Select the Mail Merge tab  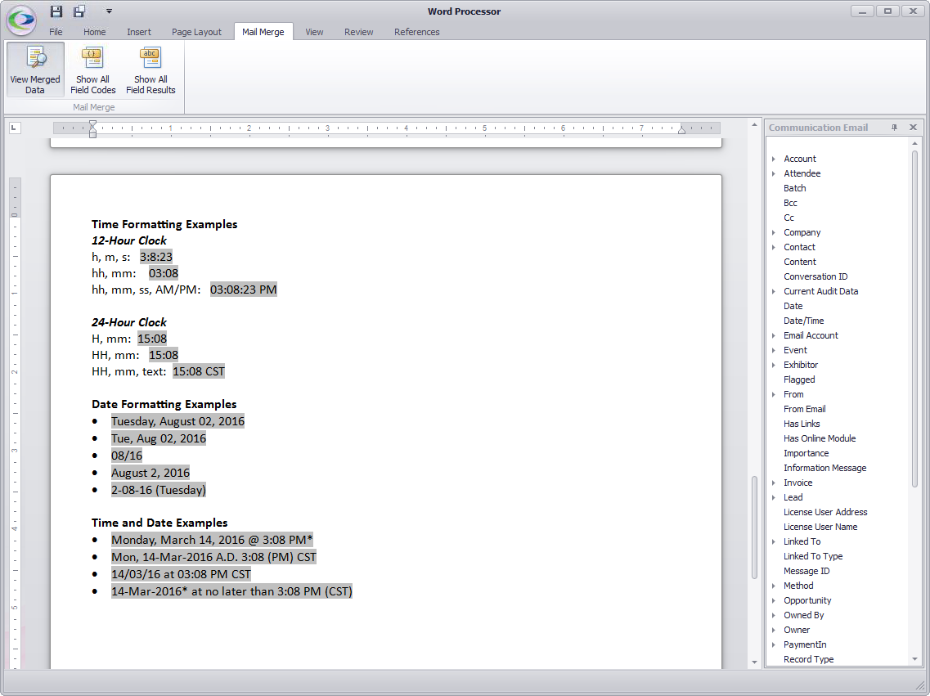click(x=263, y=32)
